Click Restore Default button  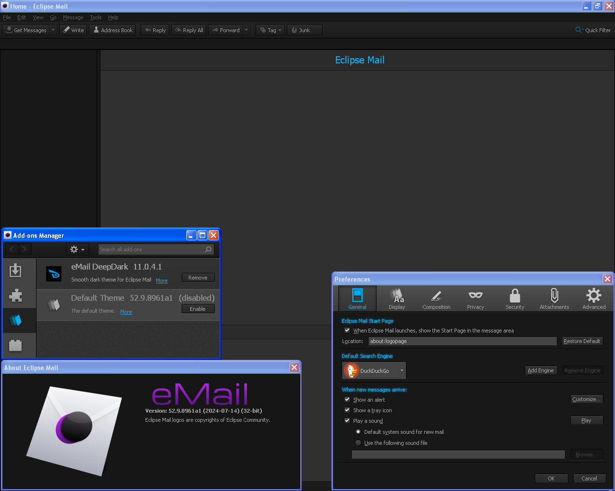(582, 341)
